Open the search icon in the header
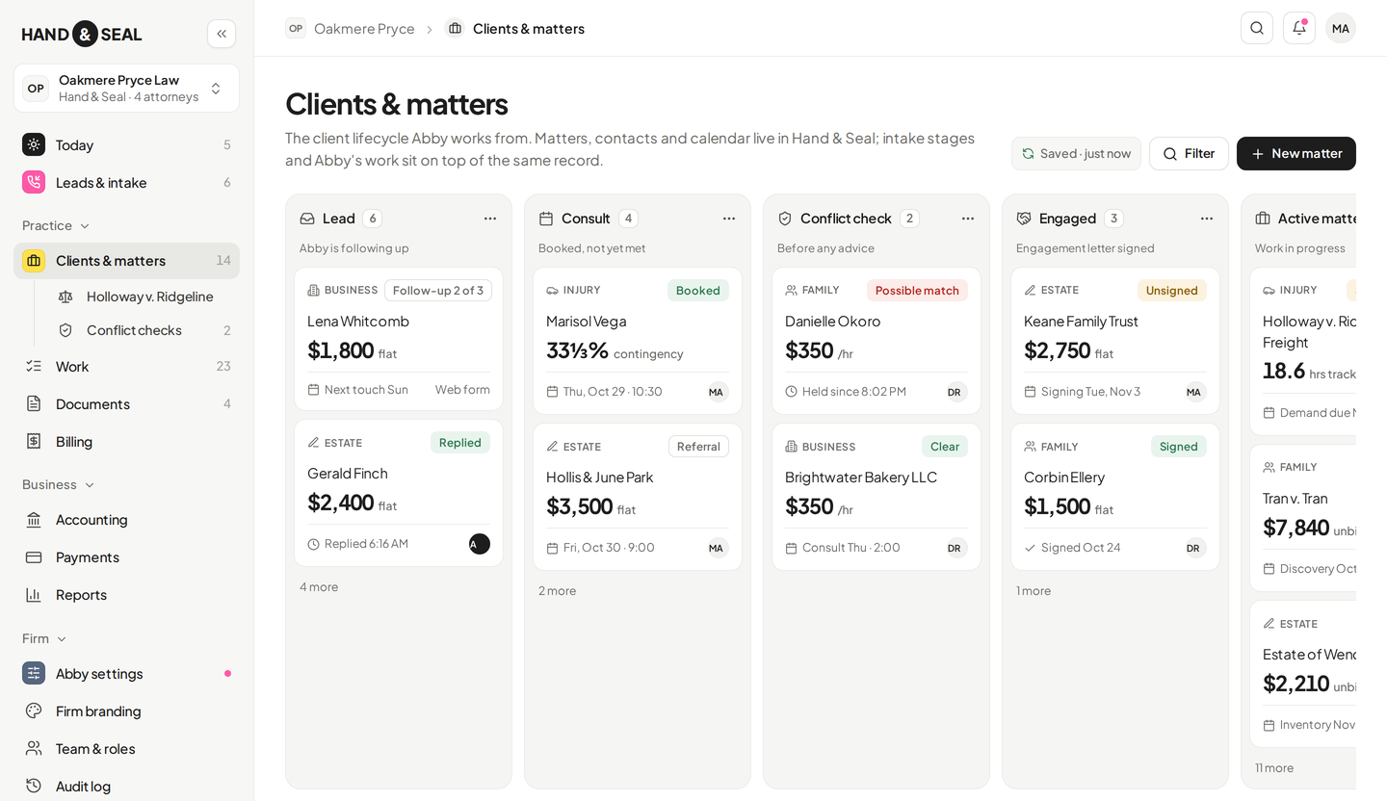The image size is (1387, 801). coord(1257,28)
